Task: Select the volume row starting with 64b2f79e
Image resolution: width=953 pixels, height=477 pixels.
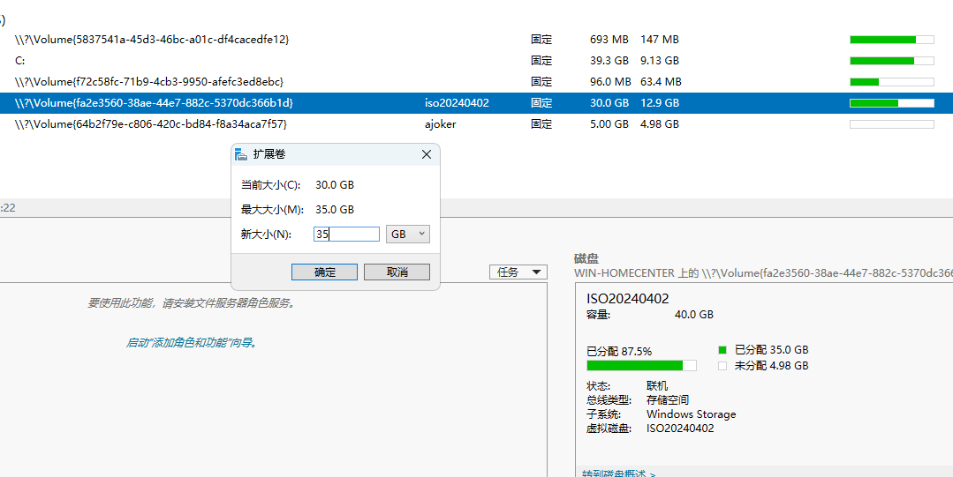Action: pos(477,123)
